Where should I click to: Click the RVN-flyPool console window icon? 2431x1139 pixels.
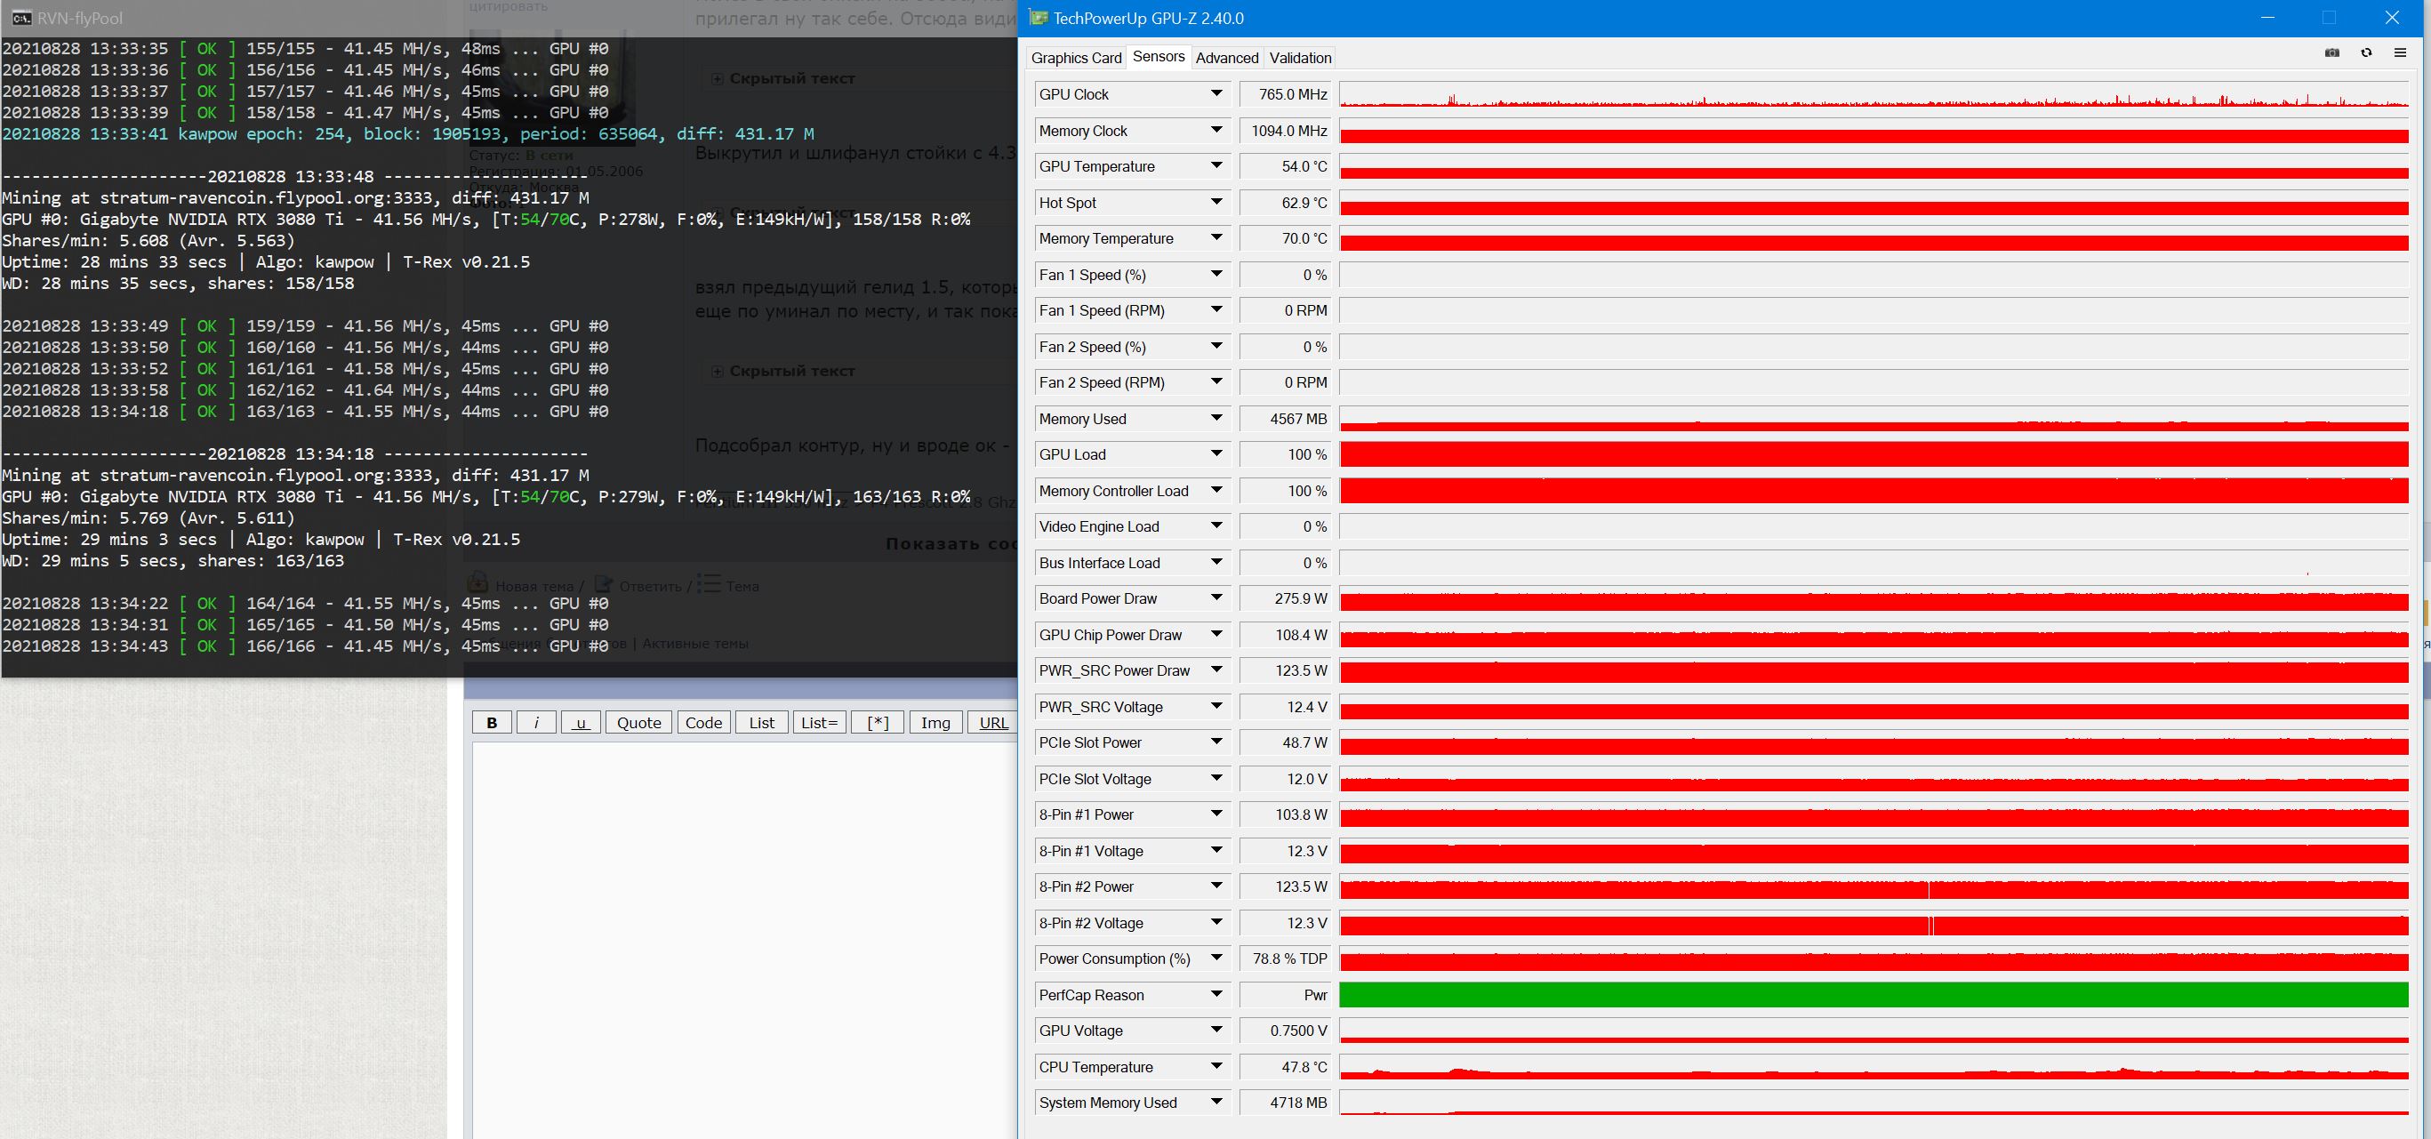pos(20,18)
